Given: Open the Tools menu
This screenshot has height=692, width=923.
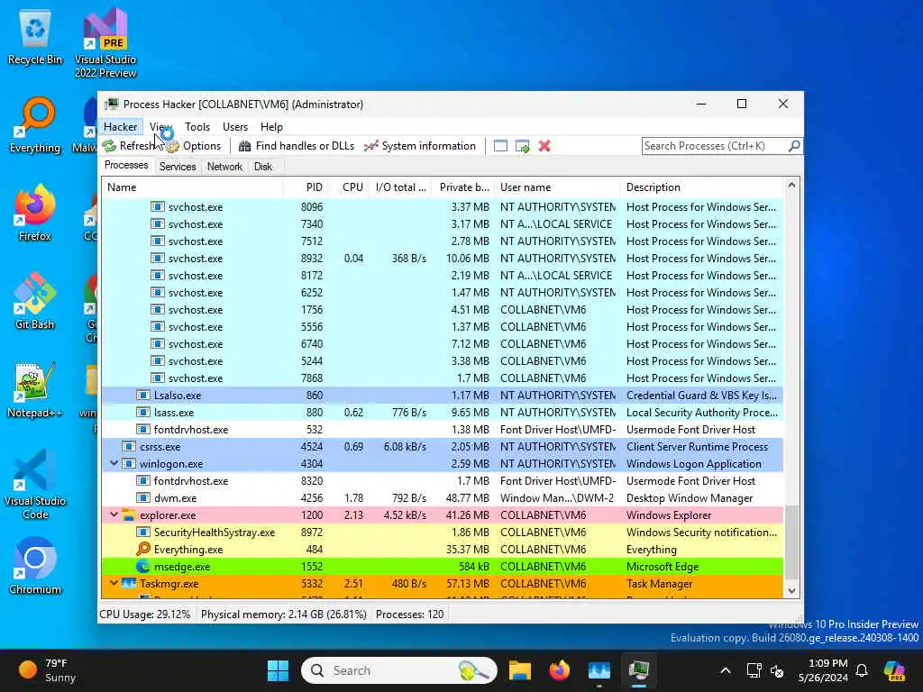Looking at the screenshot, I should pyautogui.click(x=197, y=126).
